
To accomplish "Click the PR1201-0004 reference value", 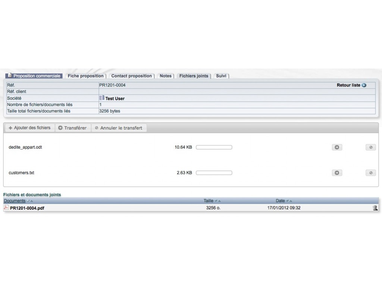I will tap(112, 85).
